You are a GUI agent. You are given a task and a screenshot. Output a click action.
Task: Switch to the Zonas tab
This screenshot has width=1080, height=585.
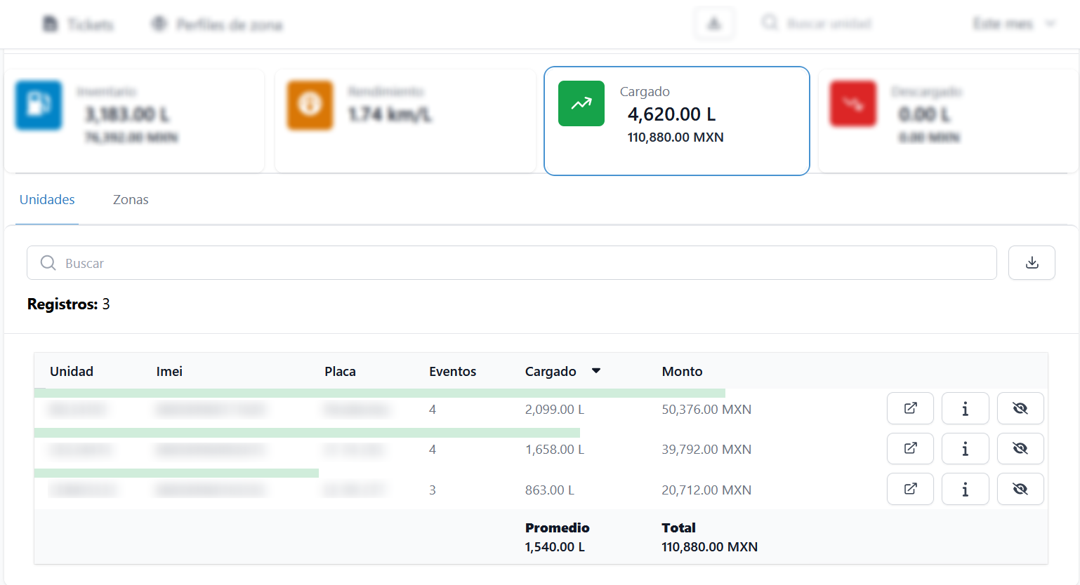click(x=131, y=200)
